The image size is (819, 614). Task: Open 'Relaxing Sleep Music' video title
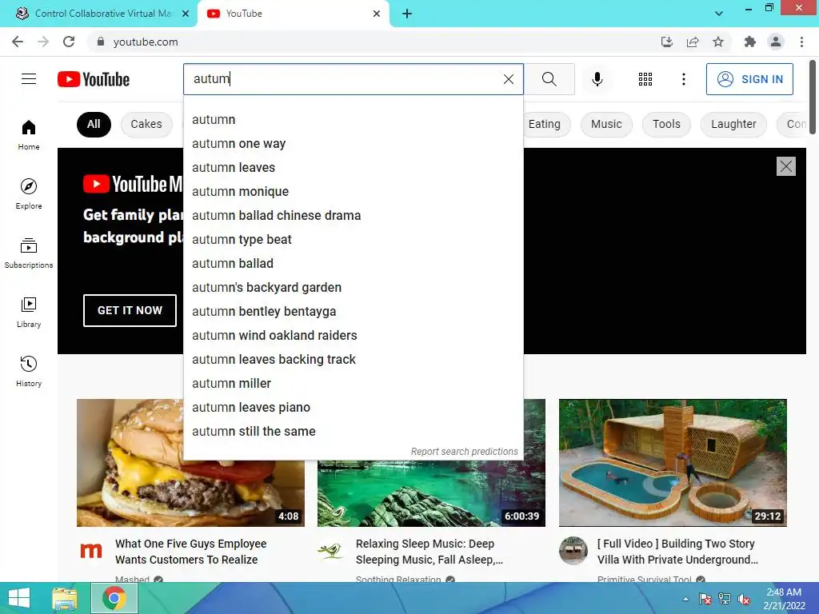coord(429,552)
